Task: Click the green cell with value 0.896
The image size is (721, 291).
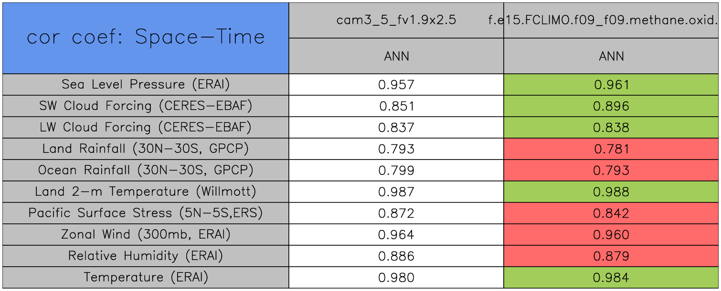Action: click(x=611, y=106)
